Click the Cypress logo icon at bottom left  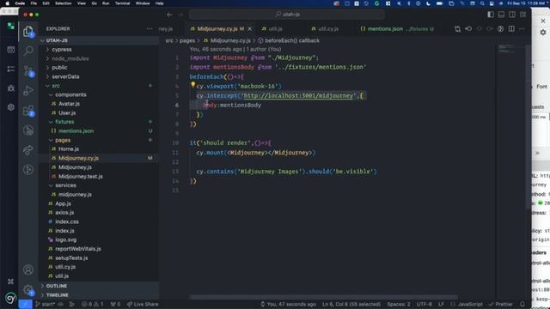click(10, 298)
